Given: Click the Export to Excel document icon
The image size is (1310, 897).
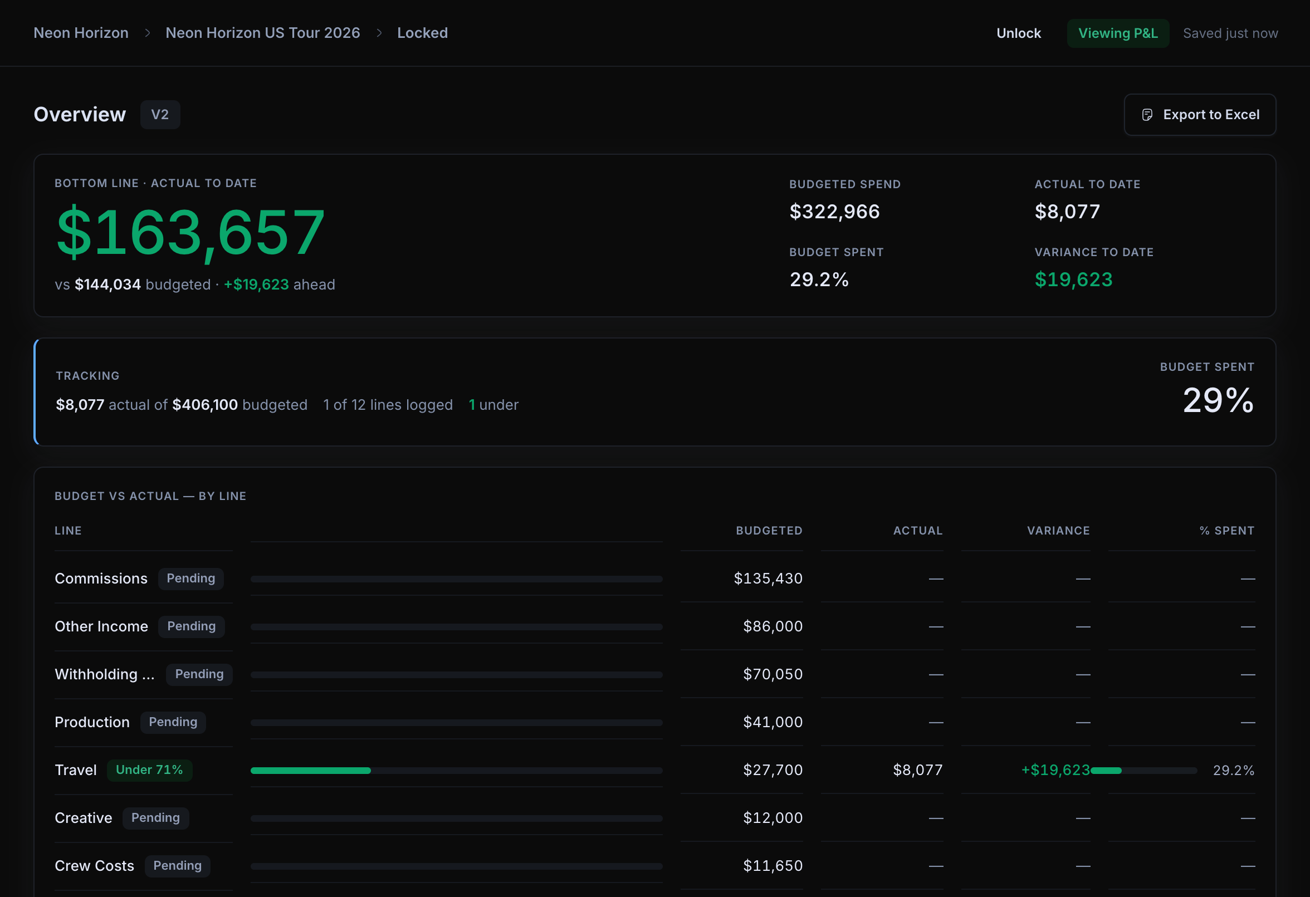Looking at the screenshot, I should click(x=1147, y=115).
